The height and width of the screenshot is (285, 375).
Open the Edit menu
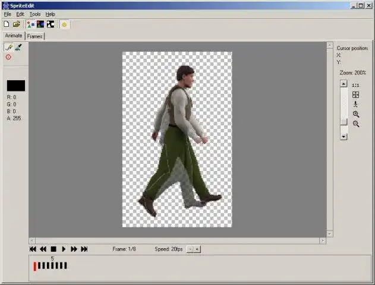pos(20,14)
